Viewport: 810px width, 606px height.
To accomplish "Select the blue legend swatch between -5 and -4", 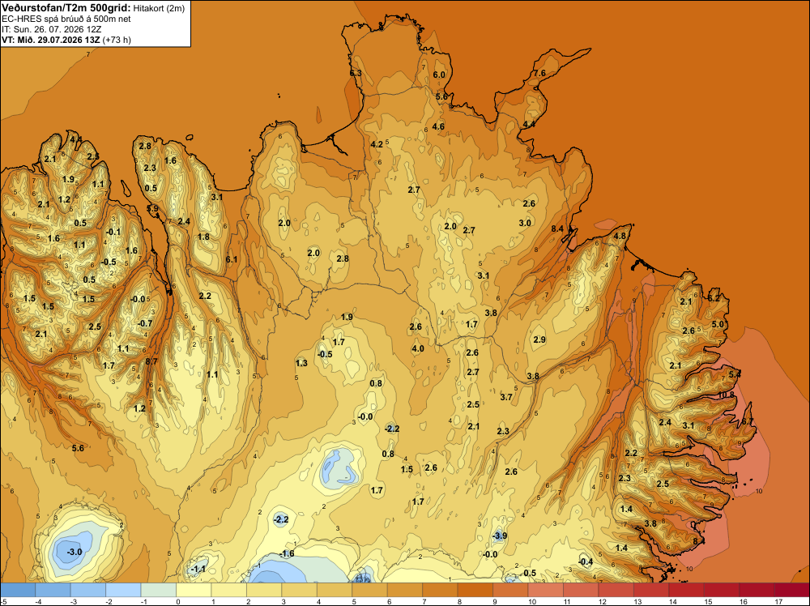I will pyautogui.click(x=19, y=590).
